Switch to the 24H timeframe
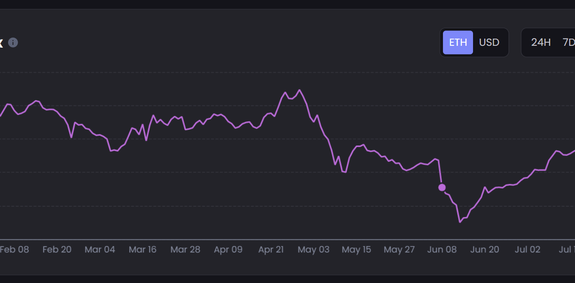The height and width of the screenshot is (283, 575). (x=541, y=42)
